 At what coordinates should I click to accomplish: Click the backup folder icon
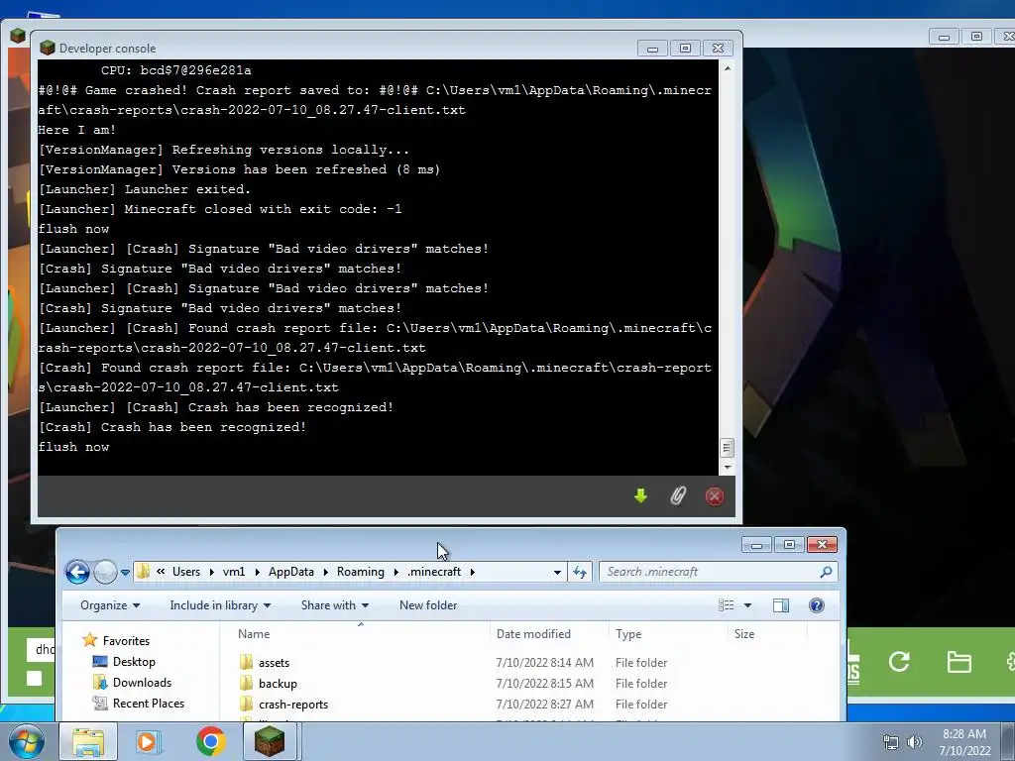pyautogui.click(x=246, y=683)
